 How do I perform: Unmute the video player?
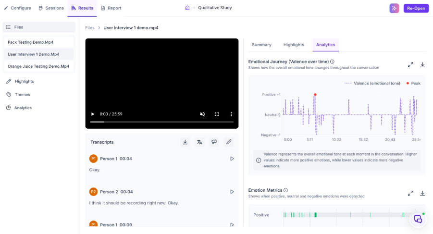[x=202, y=114]
